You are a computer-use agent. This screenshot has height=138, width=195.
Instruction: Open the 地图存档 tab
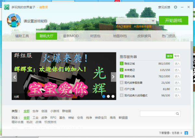tap(120, 36)
